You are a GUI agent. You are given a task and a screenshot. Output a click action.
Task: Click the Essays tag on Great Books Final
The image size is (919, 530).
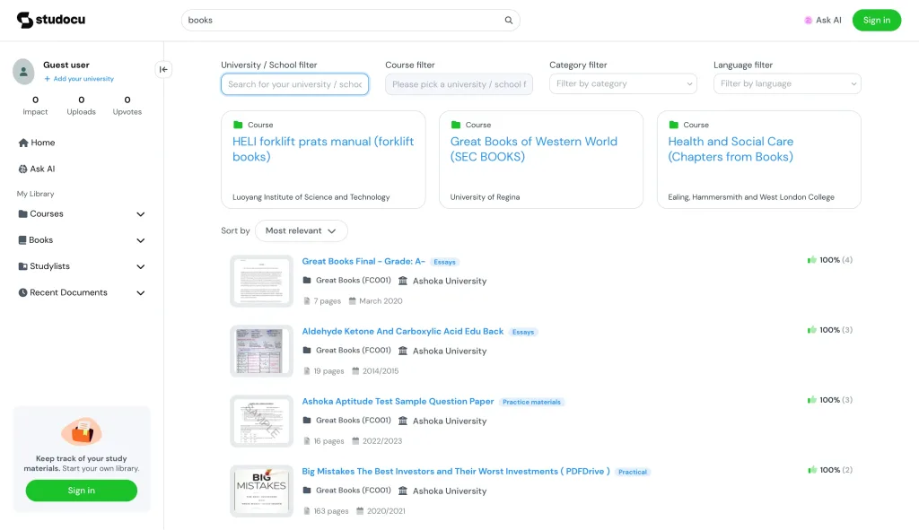445,262
